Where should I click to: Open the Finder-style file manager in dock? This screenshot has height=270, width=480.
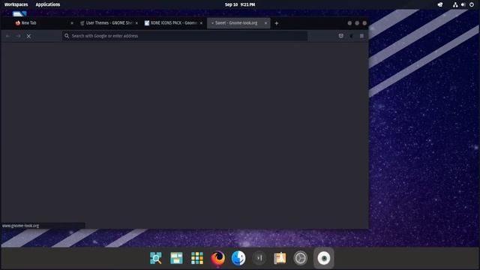pos(238,258)
